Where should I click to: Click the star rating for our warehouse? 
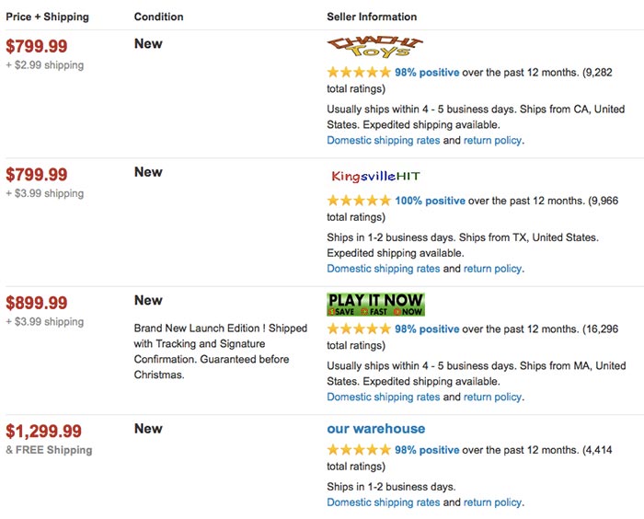[359, 450]
